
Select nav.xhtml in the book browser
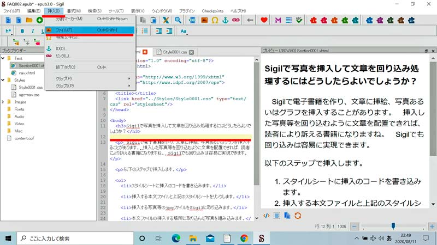pyautogui.click(x=26, y=72)
